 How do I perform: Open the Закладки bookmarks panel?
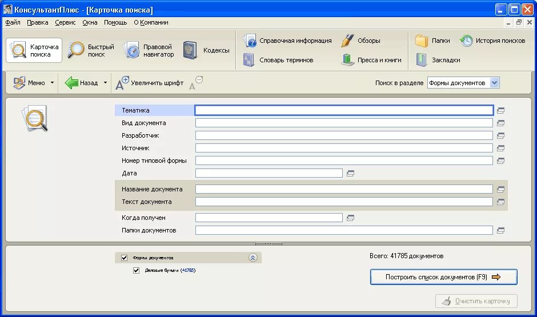[x=438, y=60]
